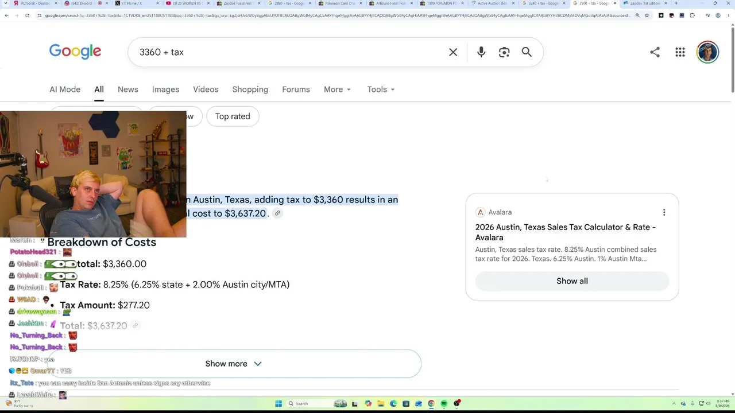The height and width of the screenshot is (413, 735).
Task: Switch to the Images tab
Action: (x=165, y=89)
